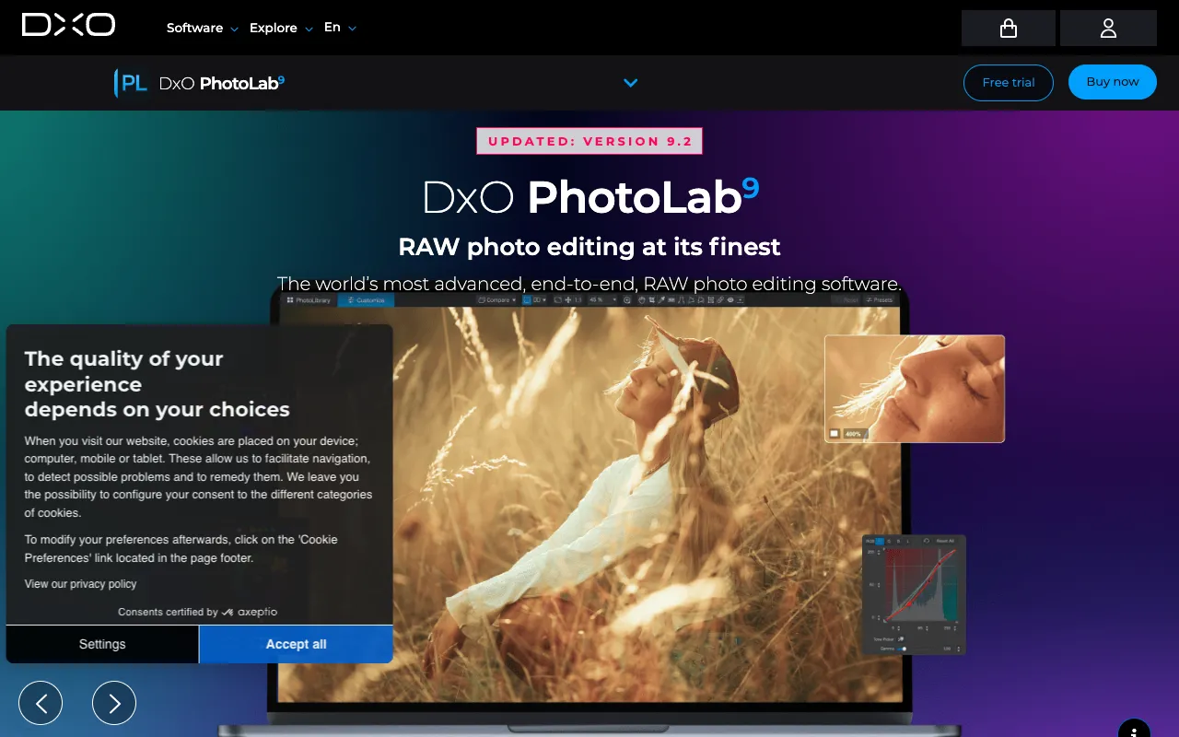Activate the Crop tool
The height and width of the screenshot is (737, 1179).
(653, 299)
